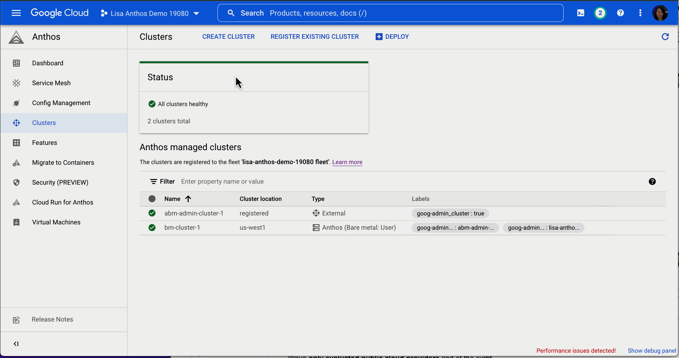Image resolution: width=679 pixels, height=358 pixels.
Task: Click the Migrate to Containers icon
Action: pos(16,163)
